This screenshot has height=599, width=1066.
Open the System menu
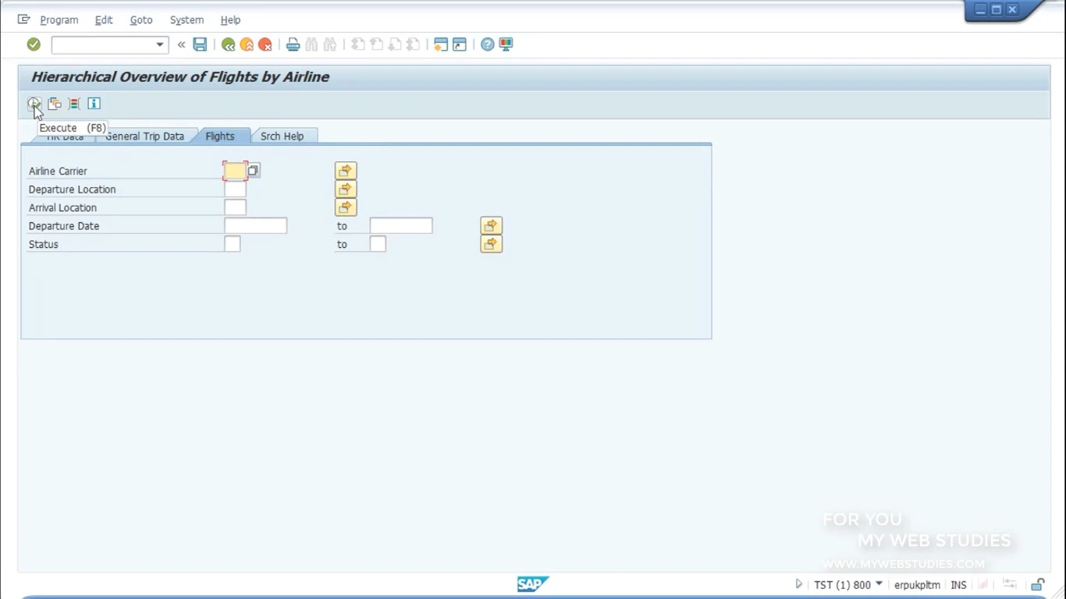[187, 19]
